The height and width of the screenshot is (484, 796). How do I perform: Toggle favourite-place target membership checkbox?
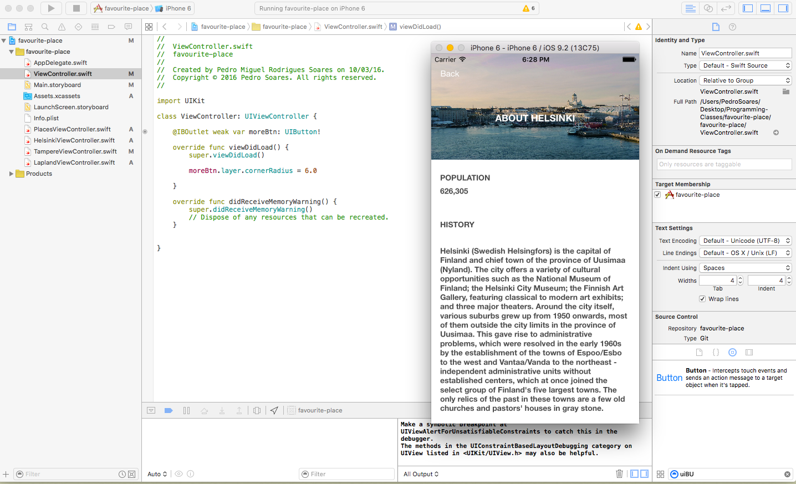coord(658,195)
